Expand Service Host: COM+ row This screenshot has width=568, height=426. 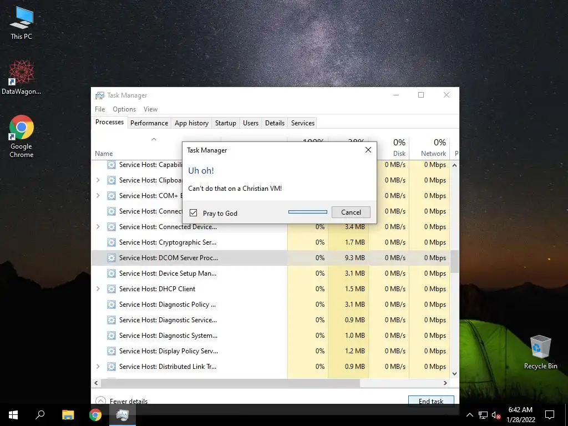click(98, 196)
